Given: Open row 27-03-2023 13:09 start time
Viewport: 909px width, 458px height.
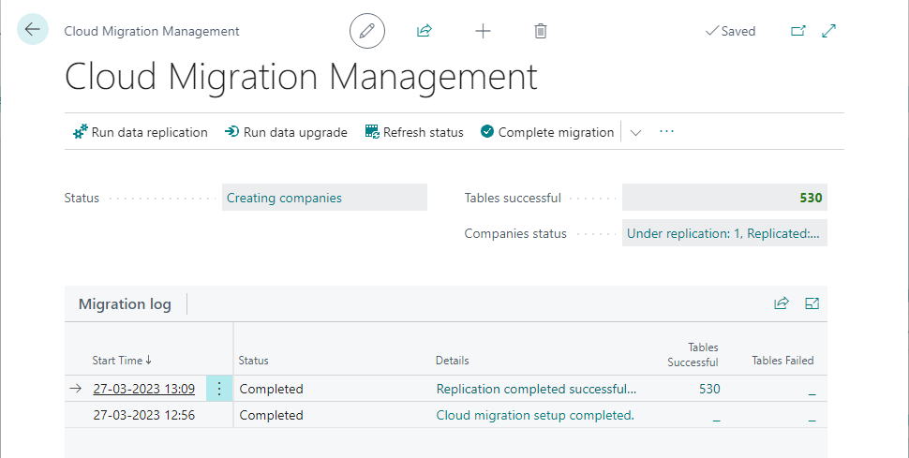Looking at the screenshot, I should point(143,389).
